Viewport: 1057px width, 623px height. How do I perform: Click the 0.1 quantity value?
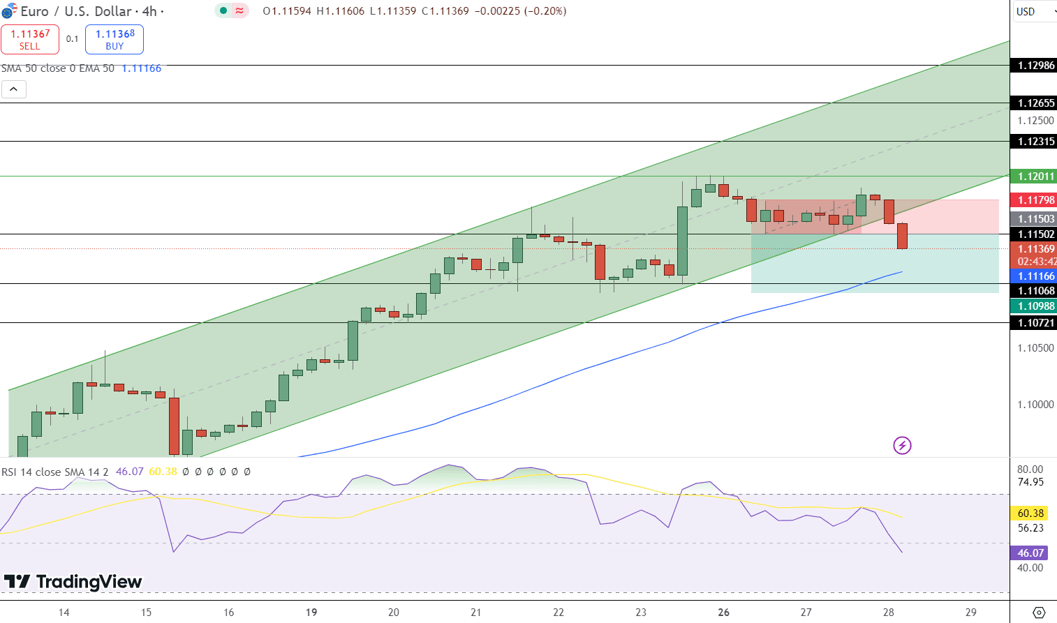[x=73, y=39]
